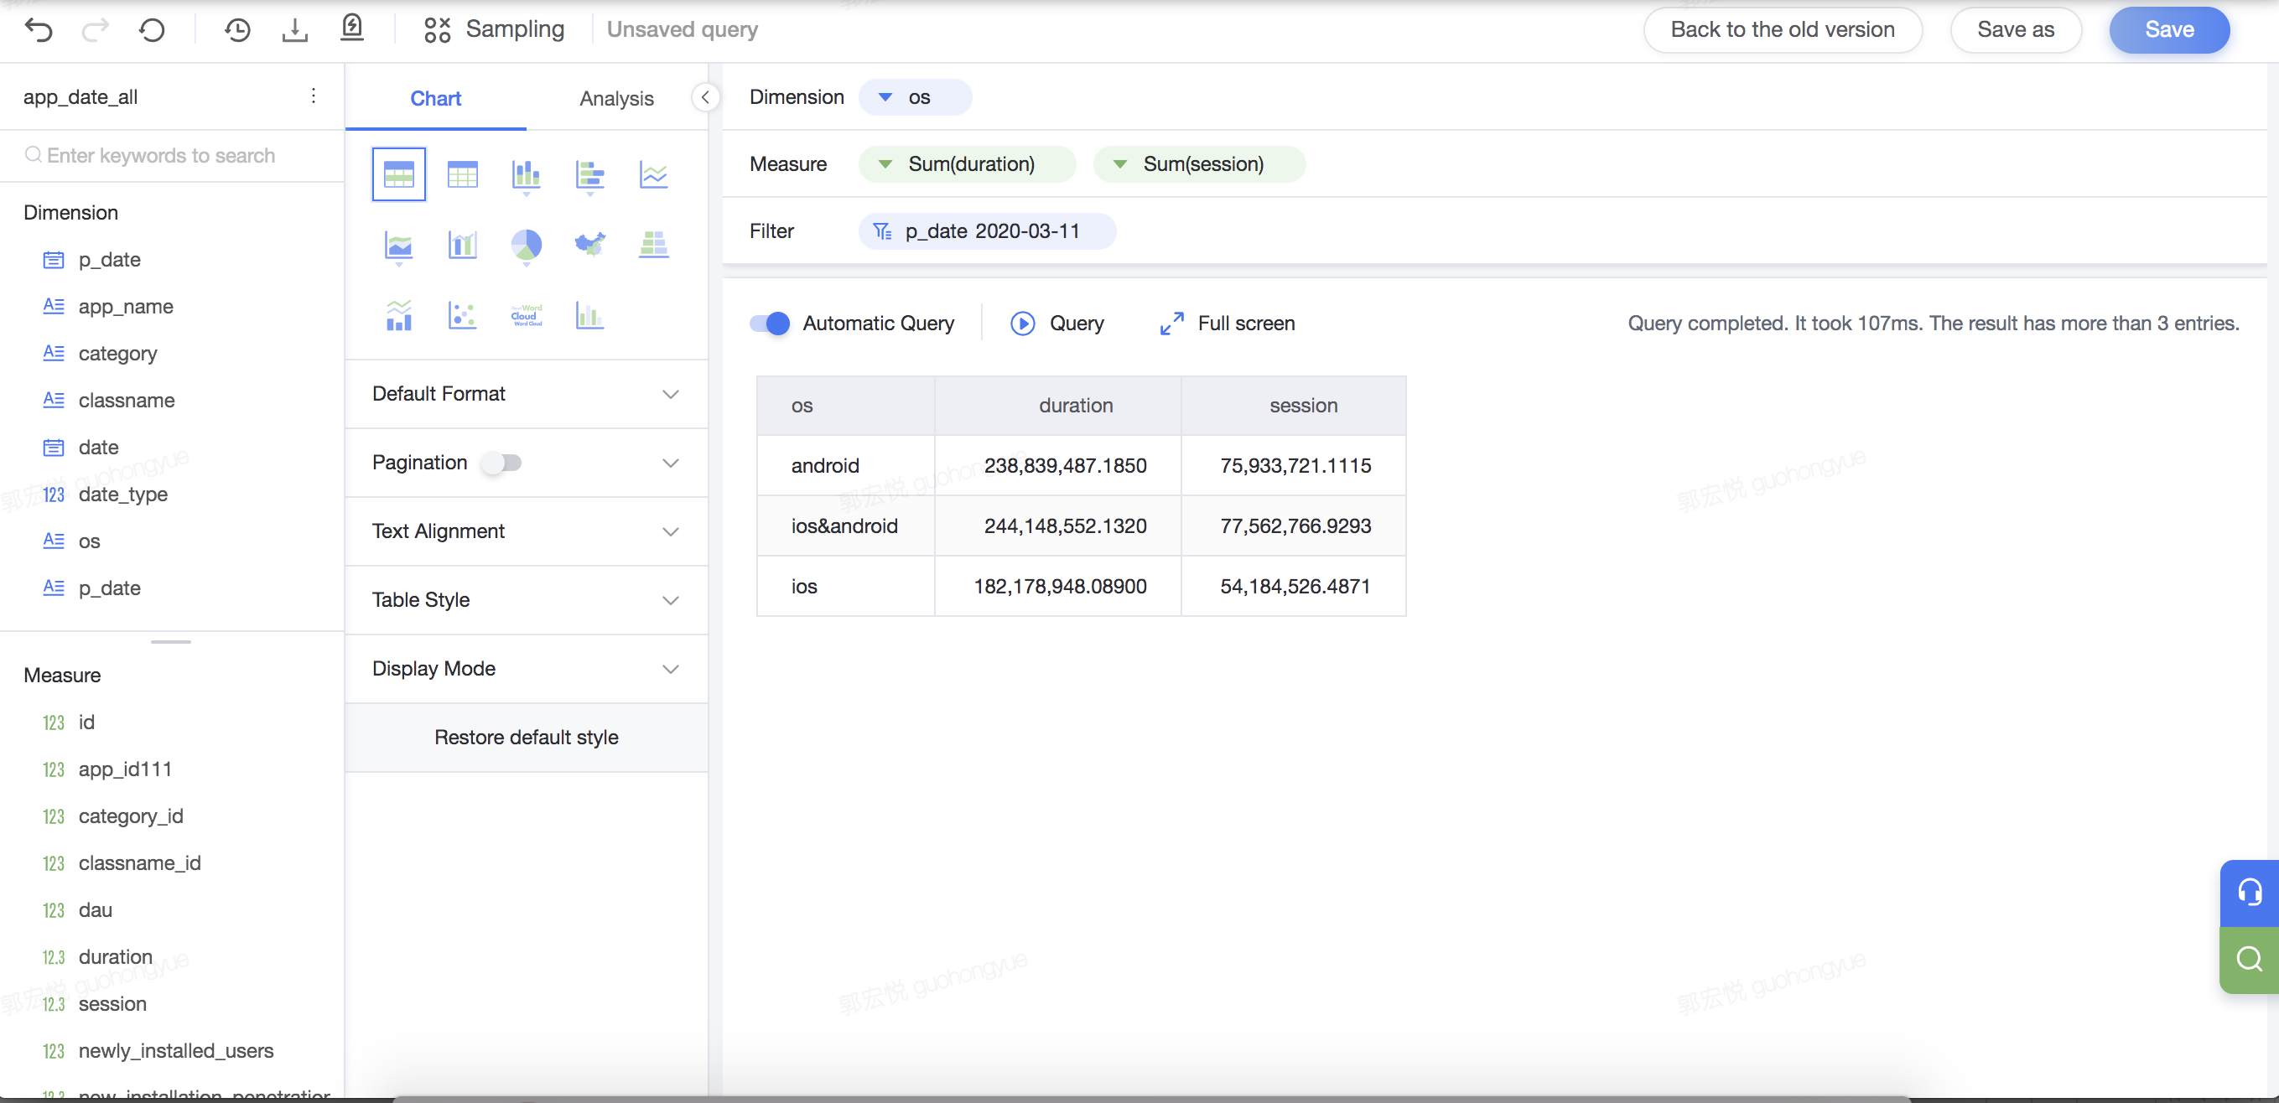Select the combined line and bar chart
This screenshot has height=1103, width=2279.
(x=399, y=315)
